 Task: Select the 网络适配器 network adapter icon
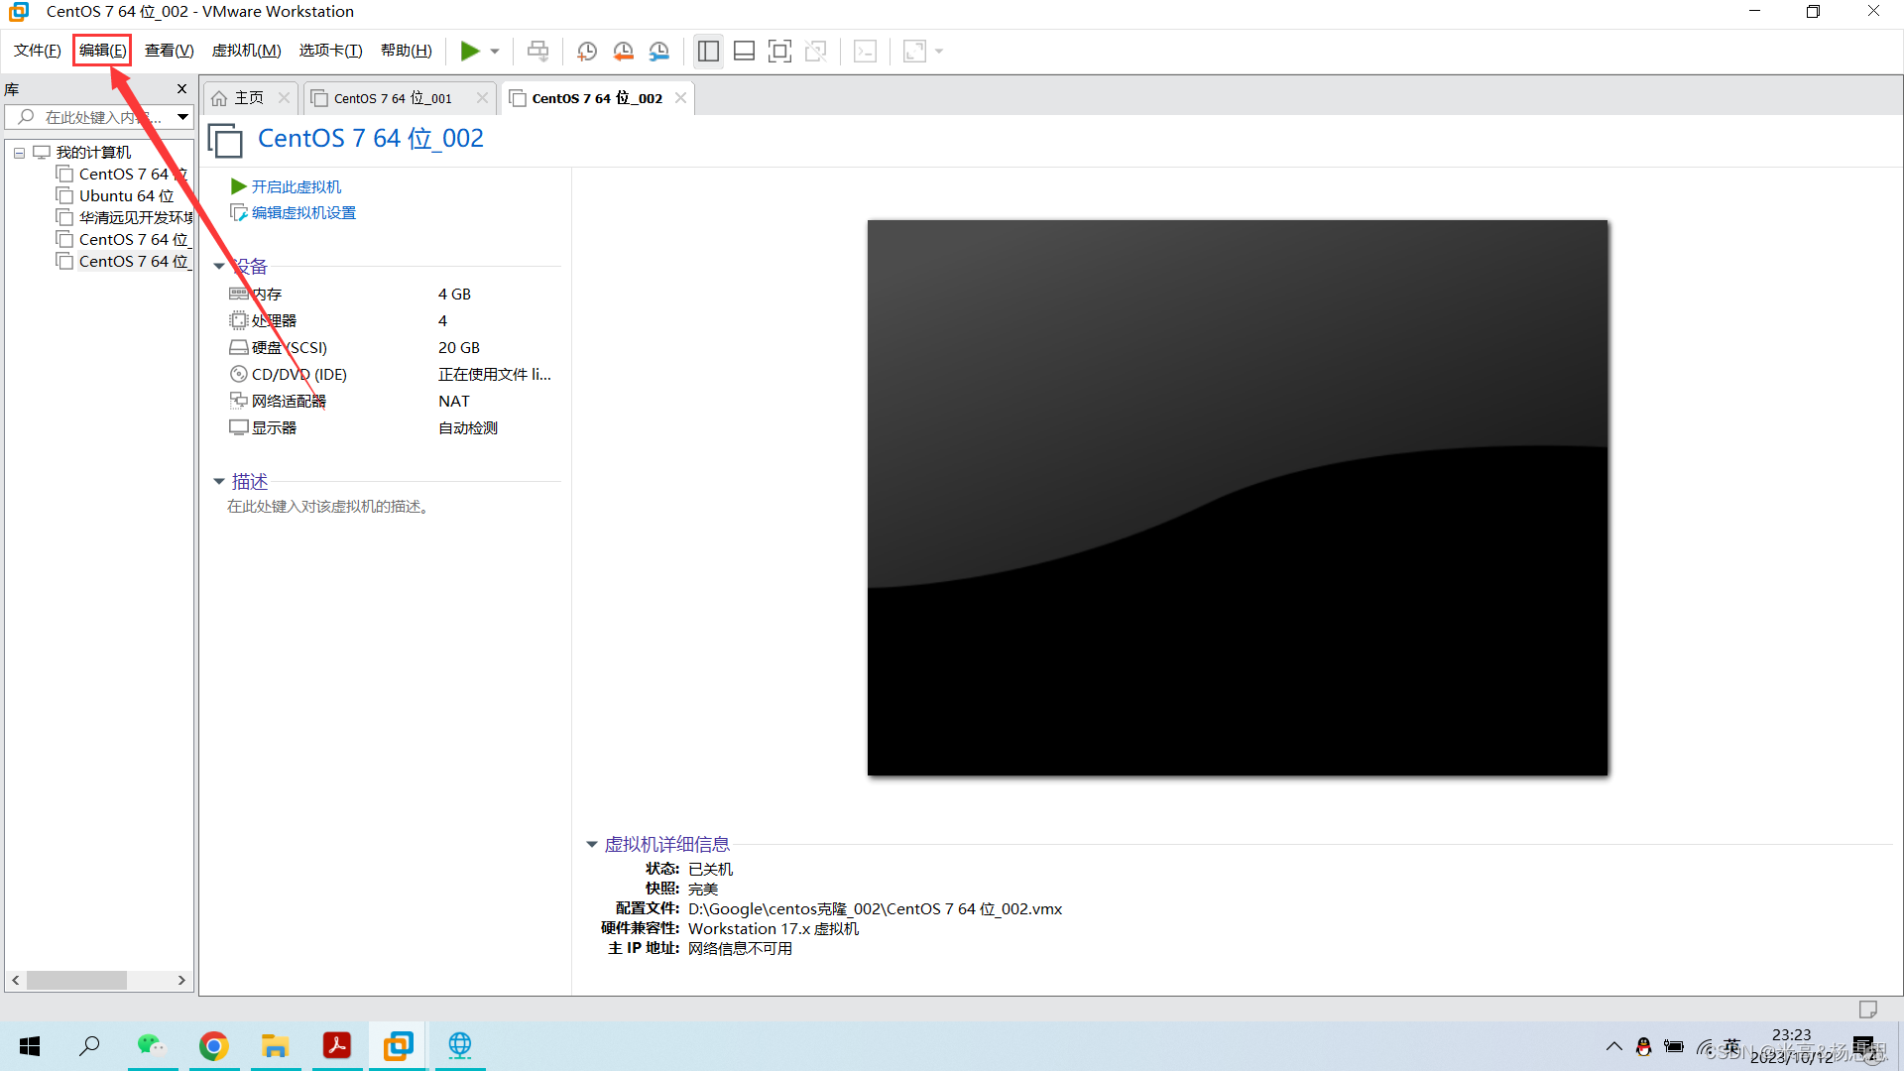(239, 401)
